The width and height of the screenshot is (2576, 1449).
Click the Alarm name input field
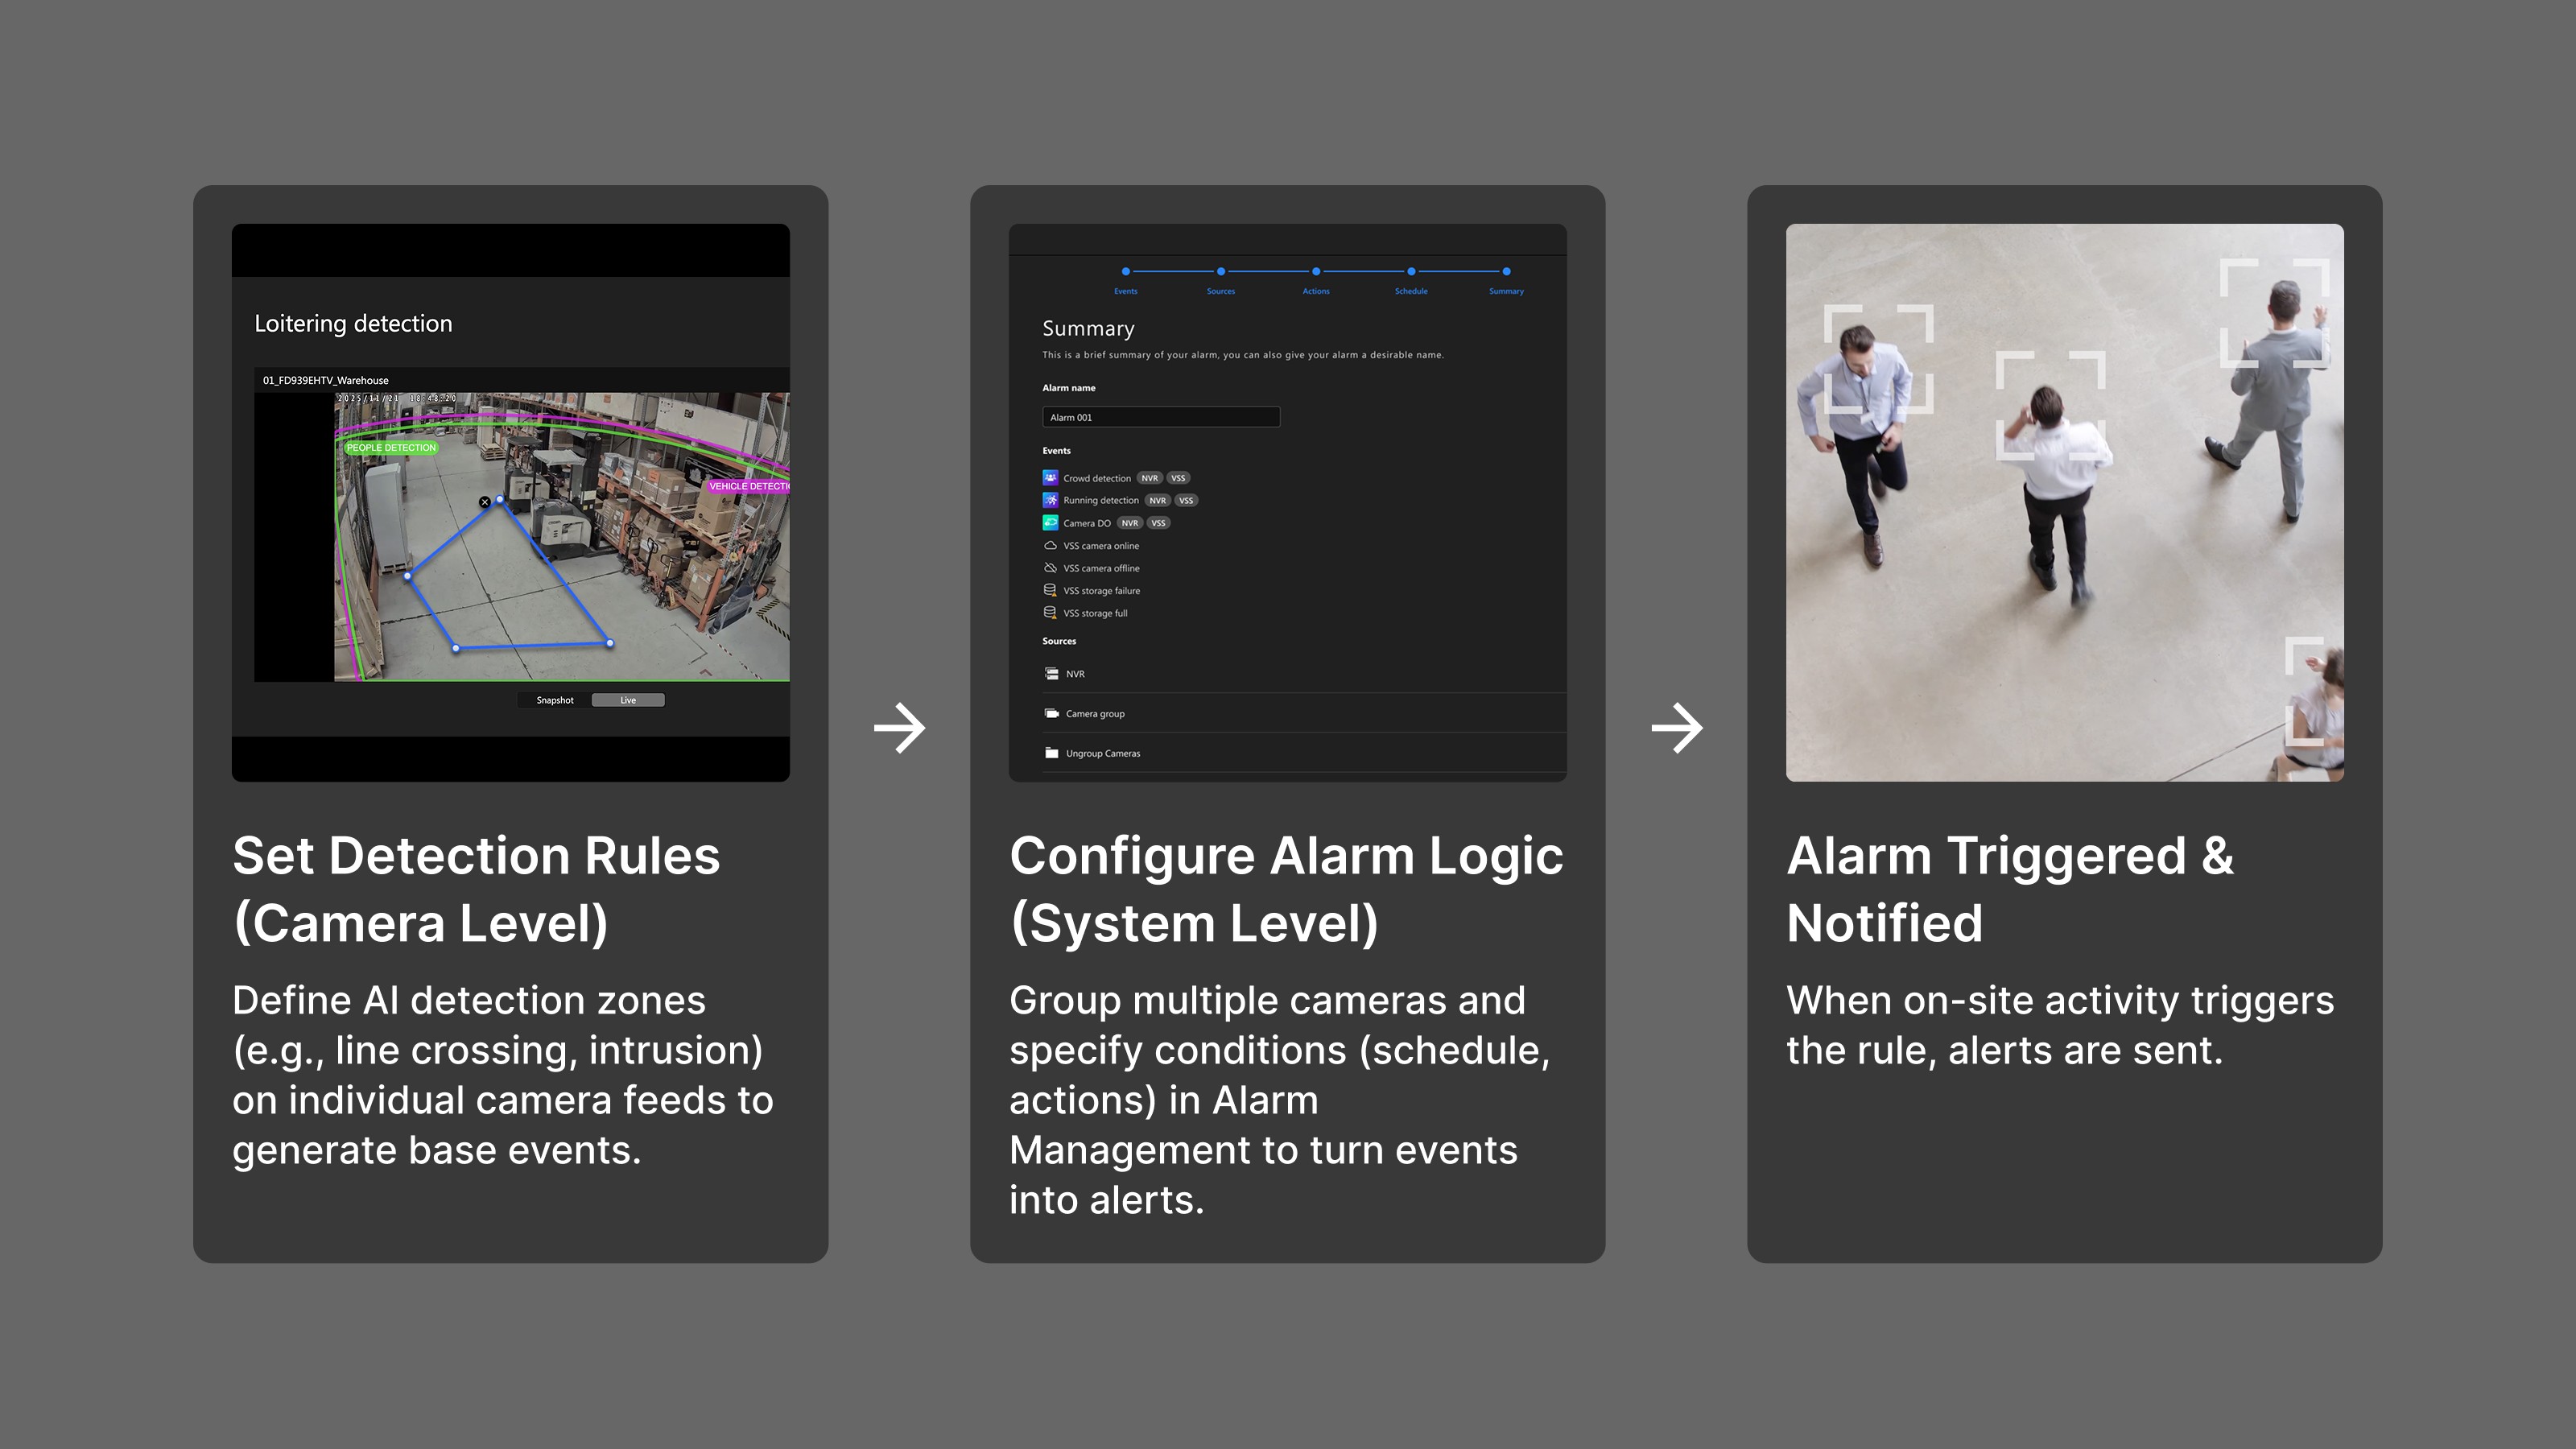coord(1160,418)
